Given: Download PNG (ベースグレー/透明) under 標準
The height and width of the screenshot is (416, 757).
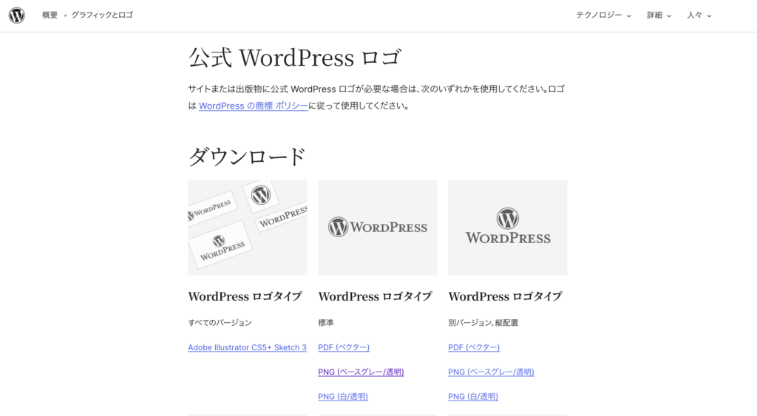Looking at the screenshot, I should click(x=361, y=372).
